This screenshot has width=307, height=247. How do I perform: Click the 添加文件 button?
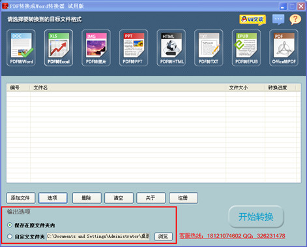pyautogui.click(x=21, y=198)
